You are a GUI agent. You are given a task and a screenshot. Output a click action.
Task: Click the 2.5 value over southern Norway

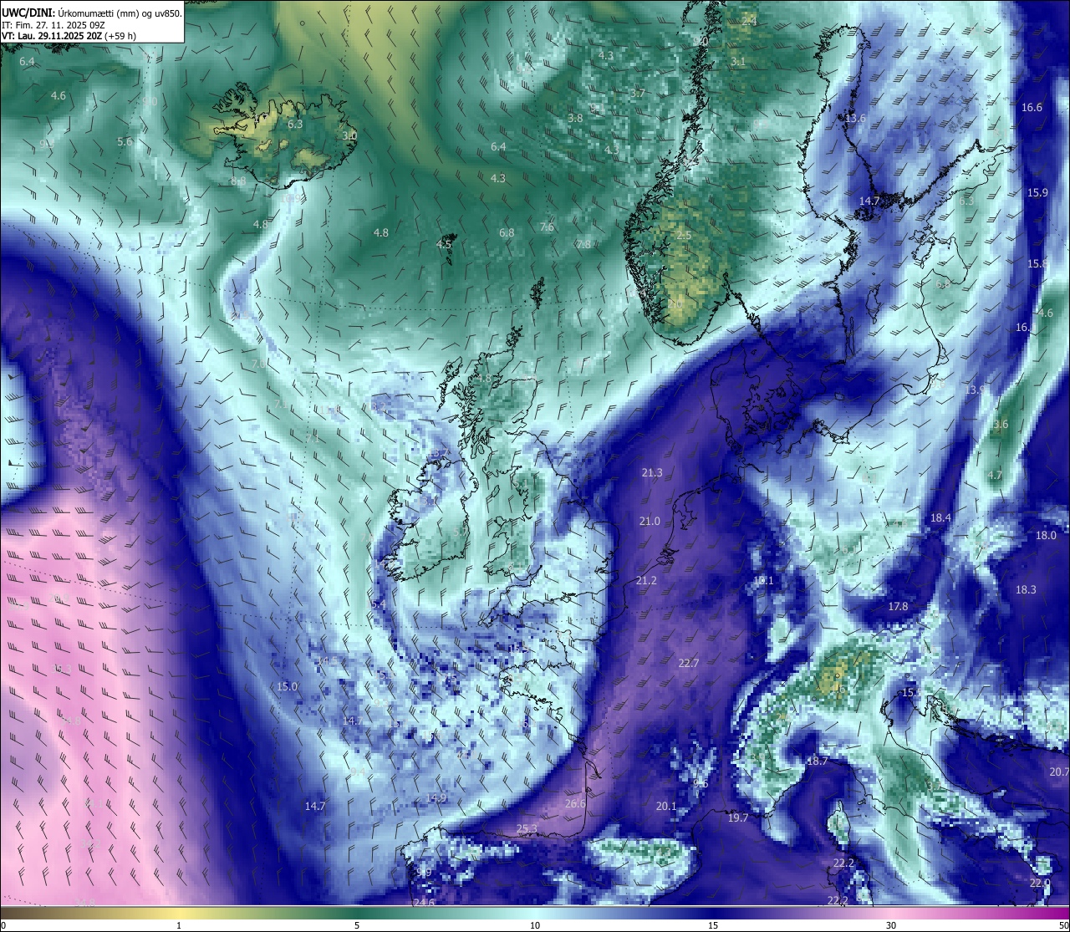coord(683,237)
